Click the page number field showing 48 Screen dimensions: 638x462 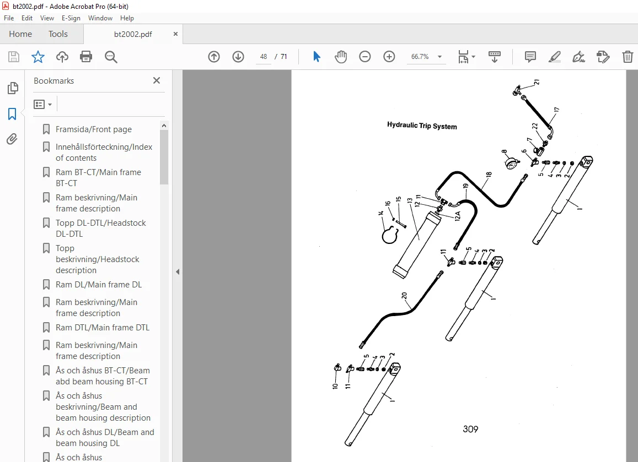pyautogui.click(x=263, y=57)
